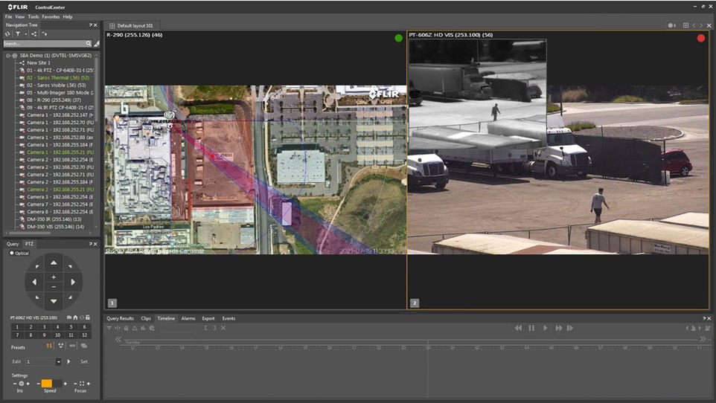Select the Optical radio button
Image resolution: width=716 pixels, height=403 pixels.
(12, 253)
